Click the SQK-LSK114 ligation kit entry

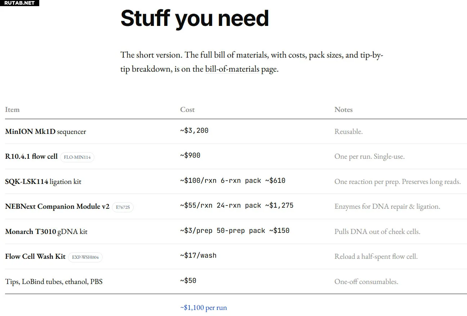pos(43,182)
